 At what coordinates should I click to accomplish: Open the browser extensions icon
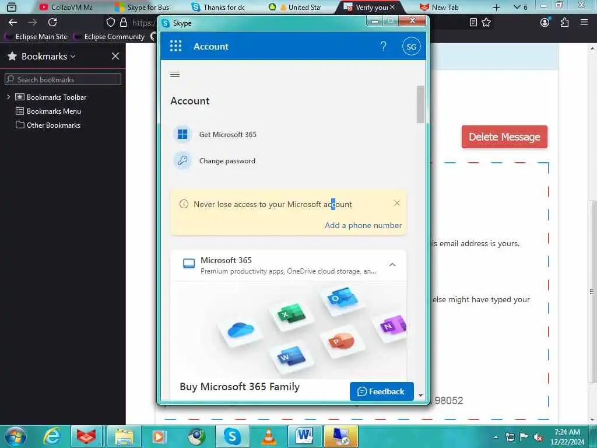click(564, 23)
